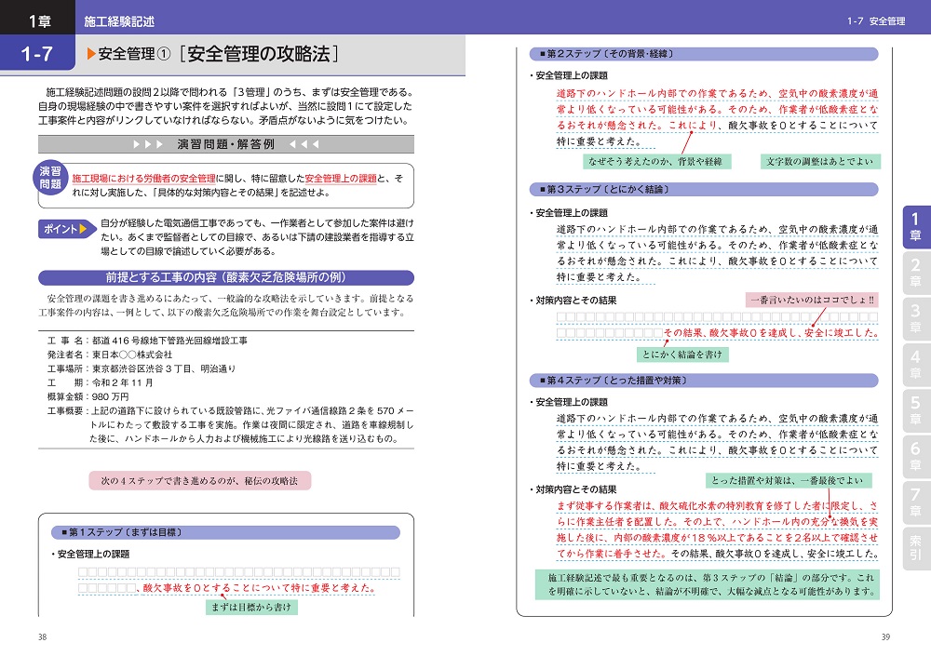
Task: Jump to the 2章 side tab
Action: (915, 271)
